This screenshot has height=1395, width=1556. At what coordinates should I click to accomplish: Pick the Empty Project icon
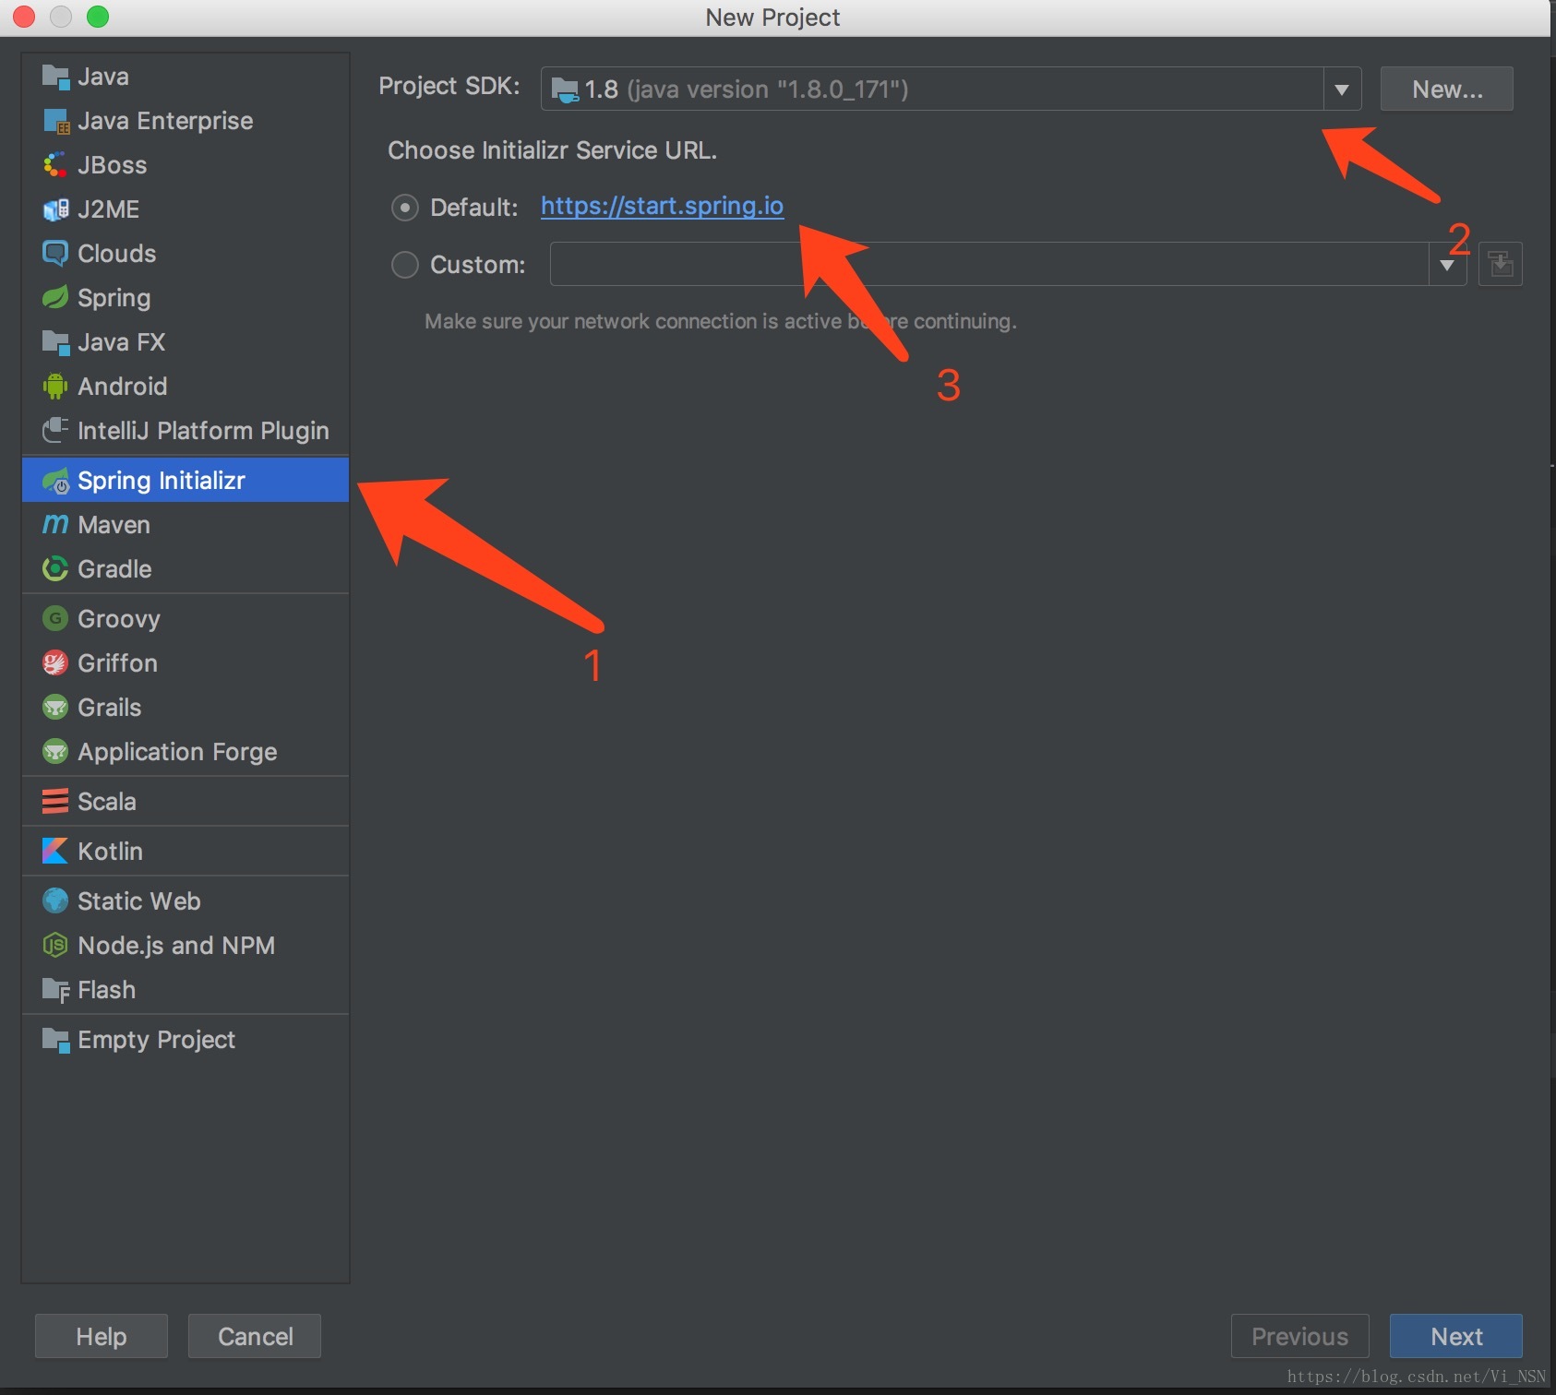pyautogui.click(x=55, y=1041)
